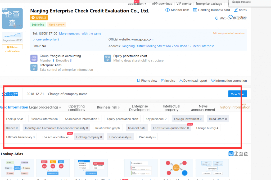Open the first Lookup Atlas thumbnail
271x180 pixels.
click(x=17, y=168)
